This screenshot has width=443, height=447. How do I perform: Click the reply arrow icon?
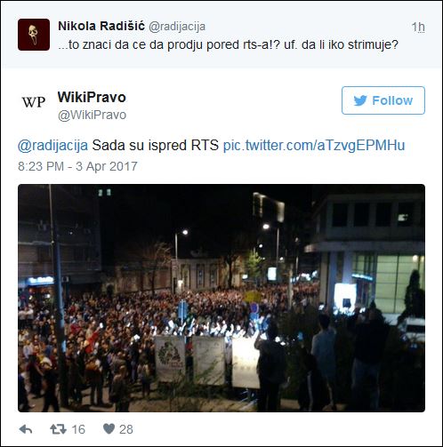click(x=26, y=429)
